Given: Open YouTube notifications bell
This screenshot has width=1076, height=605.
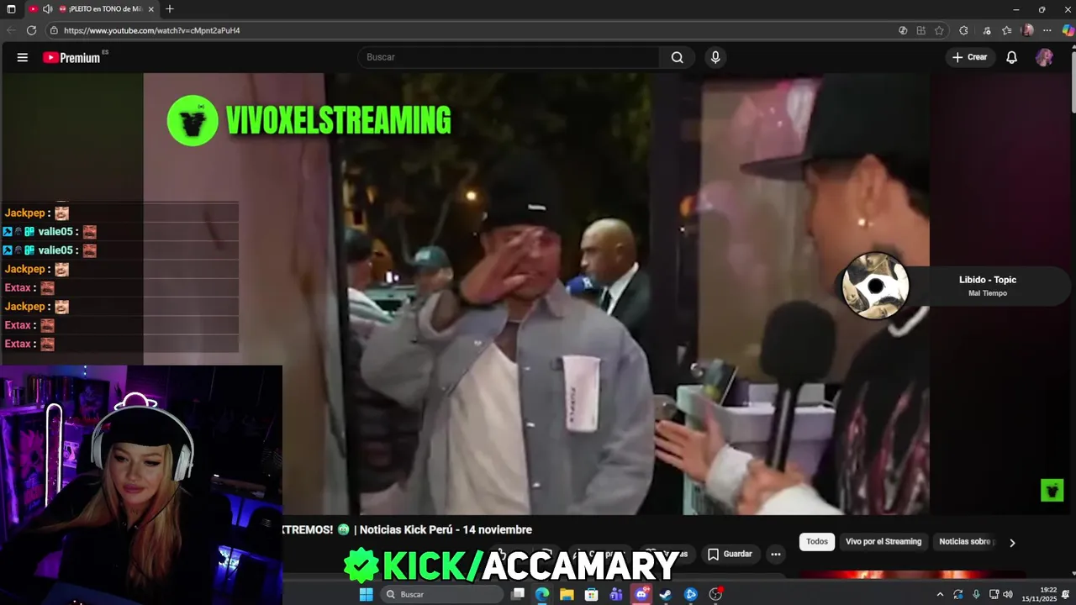Looking at the screenshot, I should point(1012,57).
